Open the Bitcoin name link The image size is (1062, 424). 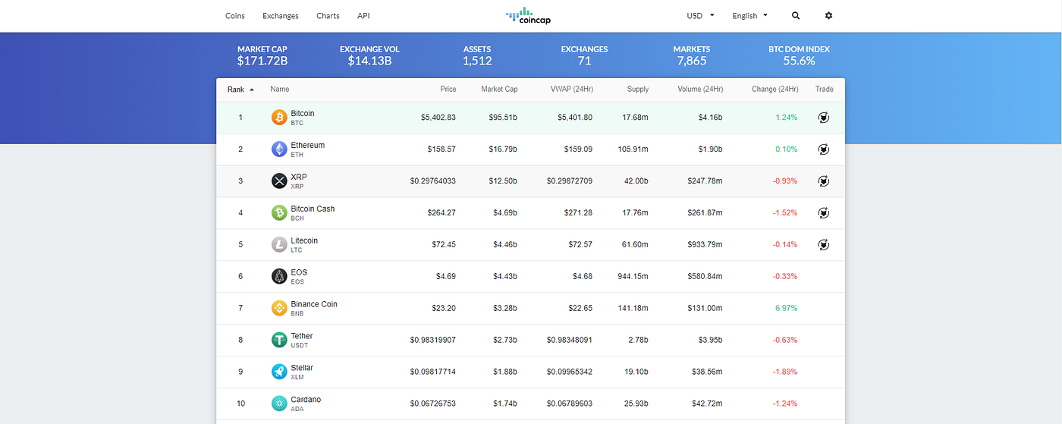[x=303, y=113]
